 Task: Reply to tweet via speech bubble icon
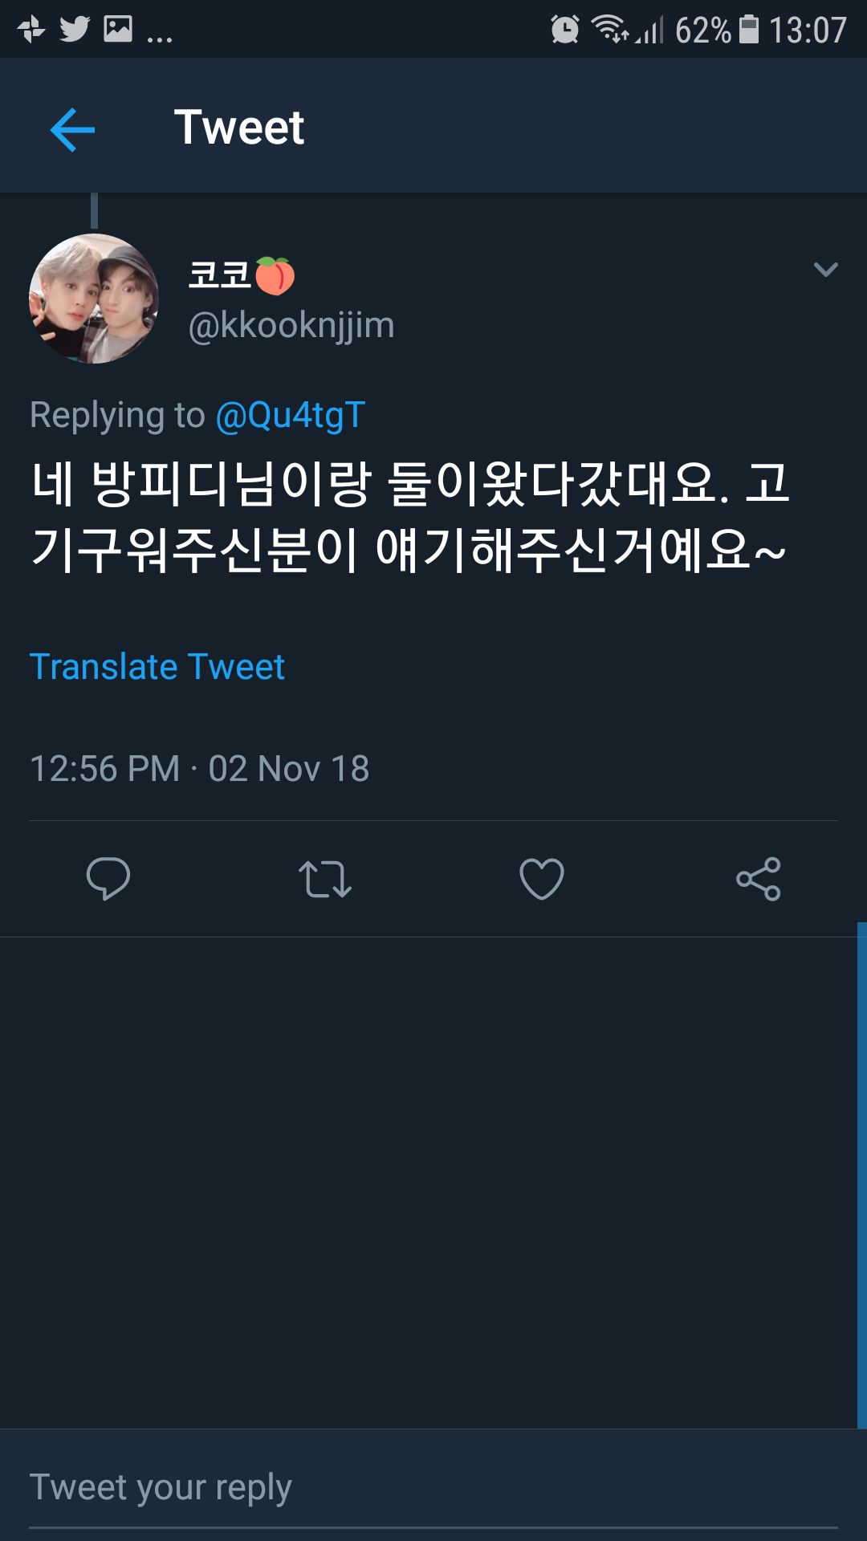(108, 878)
